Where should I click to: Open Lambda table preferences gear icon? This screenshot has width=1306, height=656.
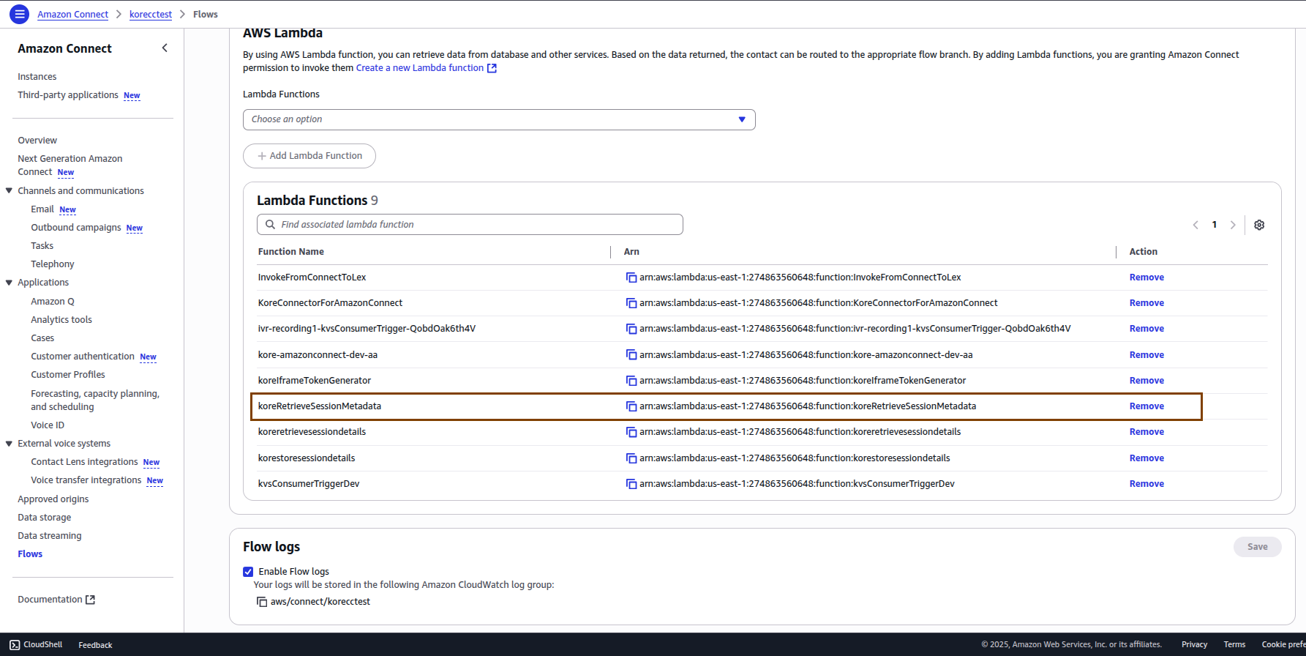[1258, 225]
